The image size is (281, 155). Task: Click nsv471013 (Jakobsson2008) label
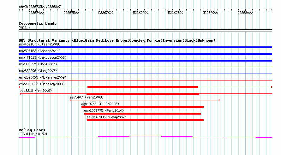[x=43, y=57]
